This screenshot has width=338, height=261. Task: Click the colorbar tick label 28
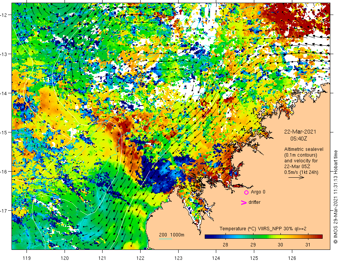coord(225,244)
